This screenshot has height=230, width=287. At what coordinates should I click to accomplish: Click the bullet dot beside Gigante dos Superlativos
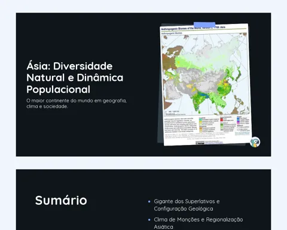coord(149,202)
